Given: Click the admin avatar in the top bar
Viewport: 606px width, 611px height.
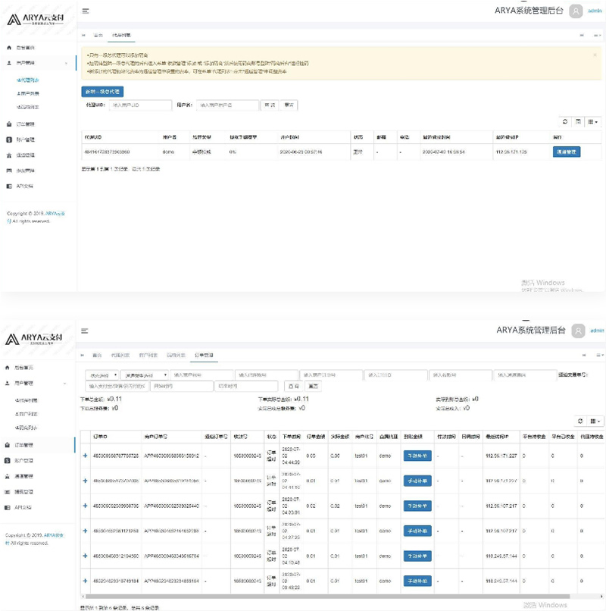Looking at the screenshot, I should [577, 12].
